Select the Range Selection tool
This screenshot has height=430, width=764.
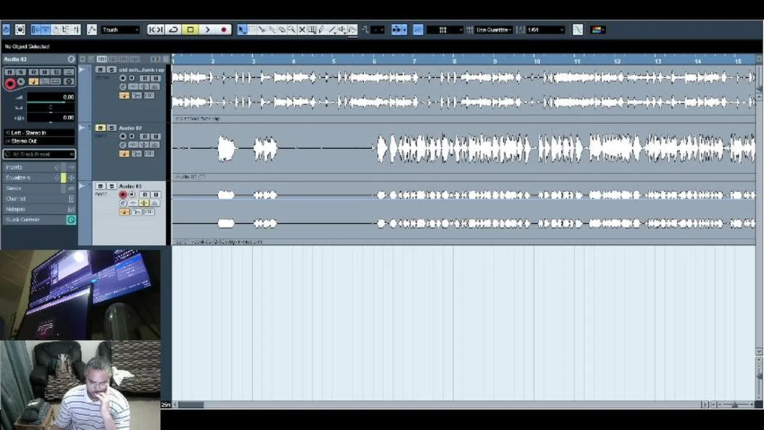[252, 29]
